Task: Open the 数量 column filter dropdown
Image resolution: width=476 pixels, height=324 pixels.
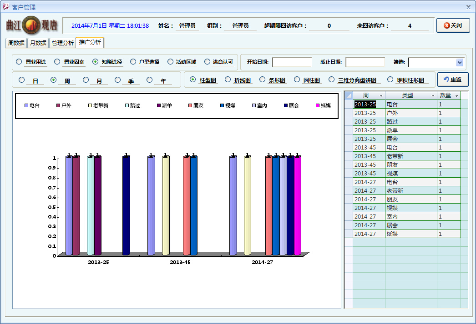Action: 456,96
